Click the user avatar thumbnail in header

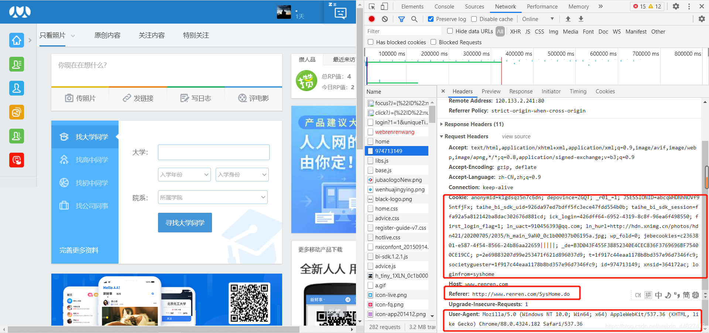coord(284,12)
